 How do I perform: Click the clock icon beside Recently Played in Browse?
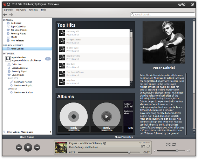(8, 34)
